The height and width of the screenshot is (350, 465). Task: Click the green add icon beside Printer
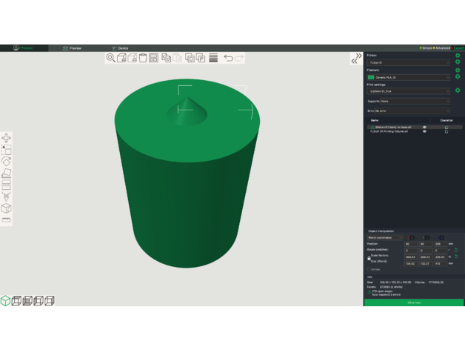coord(458,56)
